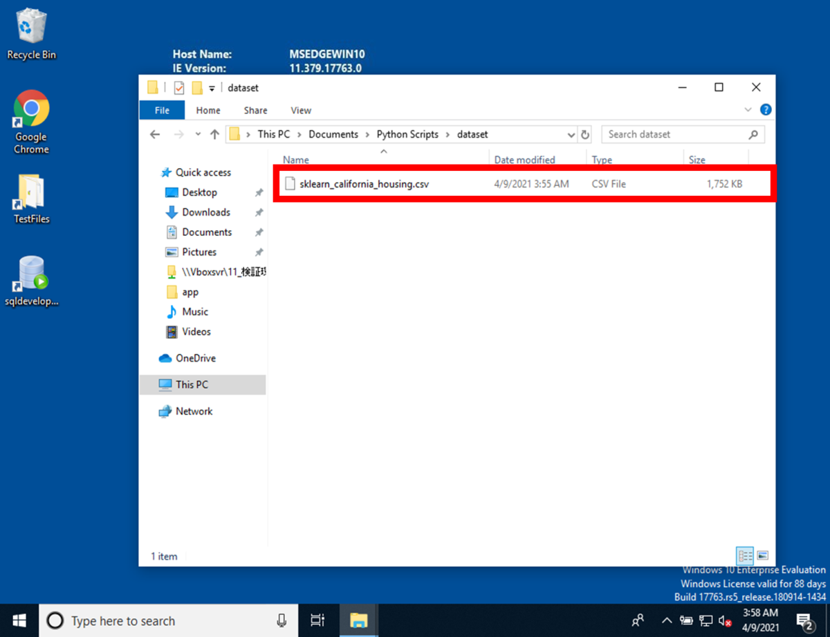Open Desktop in the navigation pane

pyautogui.click(x=199, y=192)
